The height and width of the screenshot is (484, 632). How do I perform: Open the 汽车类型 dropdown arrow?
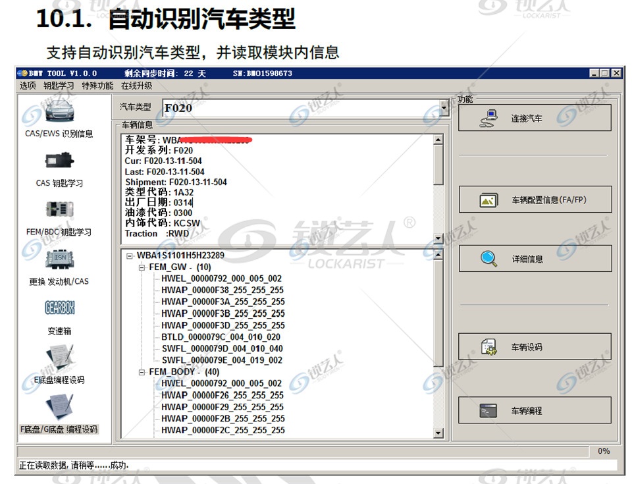443,108
